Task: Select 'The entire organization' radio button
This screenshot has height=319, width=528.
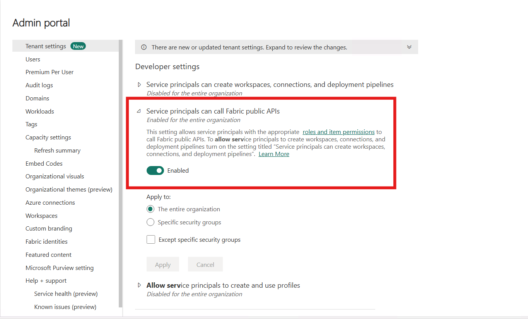Action: click(x=150, y=209)
